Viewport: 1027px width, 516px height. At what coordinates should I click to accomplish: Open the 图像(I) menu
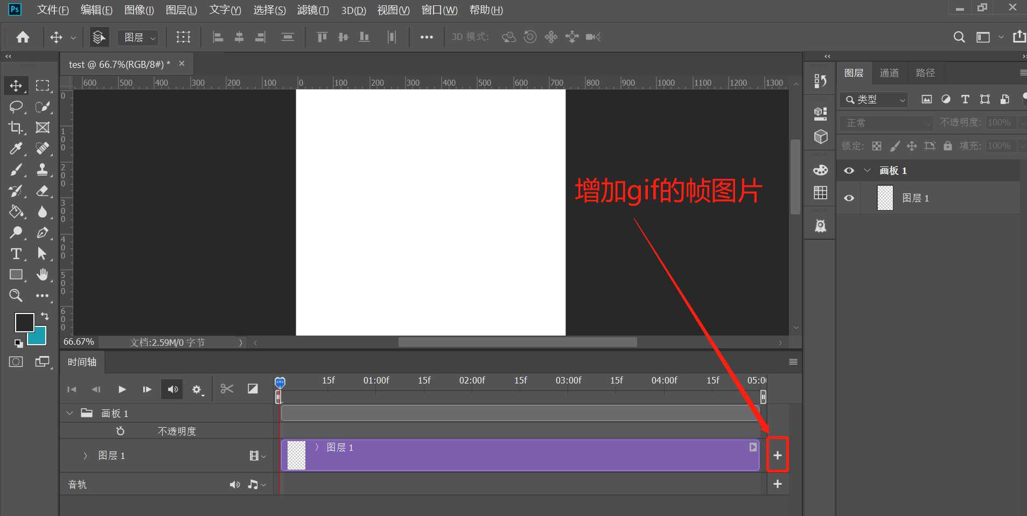click(x=139, y=10)
